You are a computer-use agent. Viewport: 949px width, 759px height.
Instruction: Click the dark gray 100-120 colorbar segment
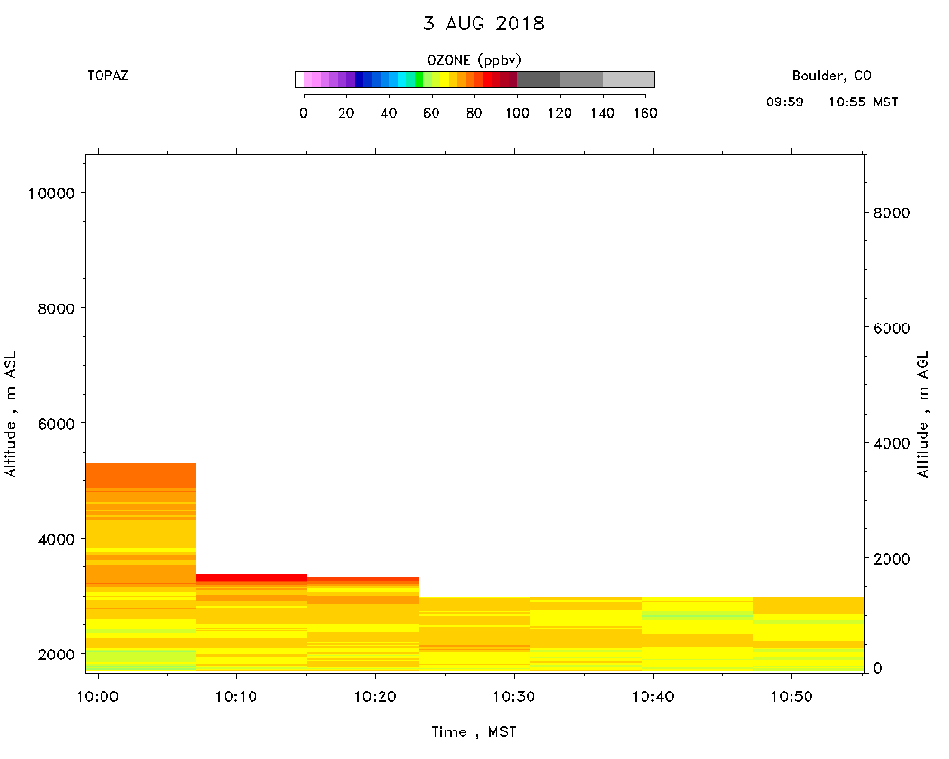[x=538, y=80]
